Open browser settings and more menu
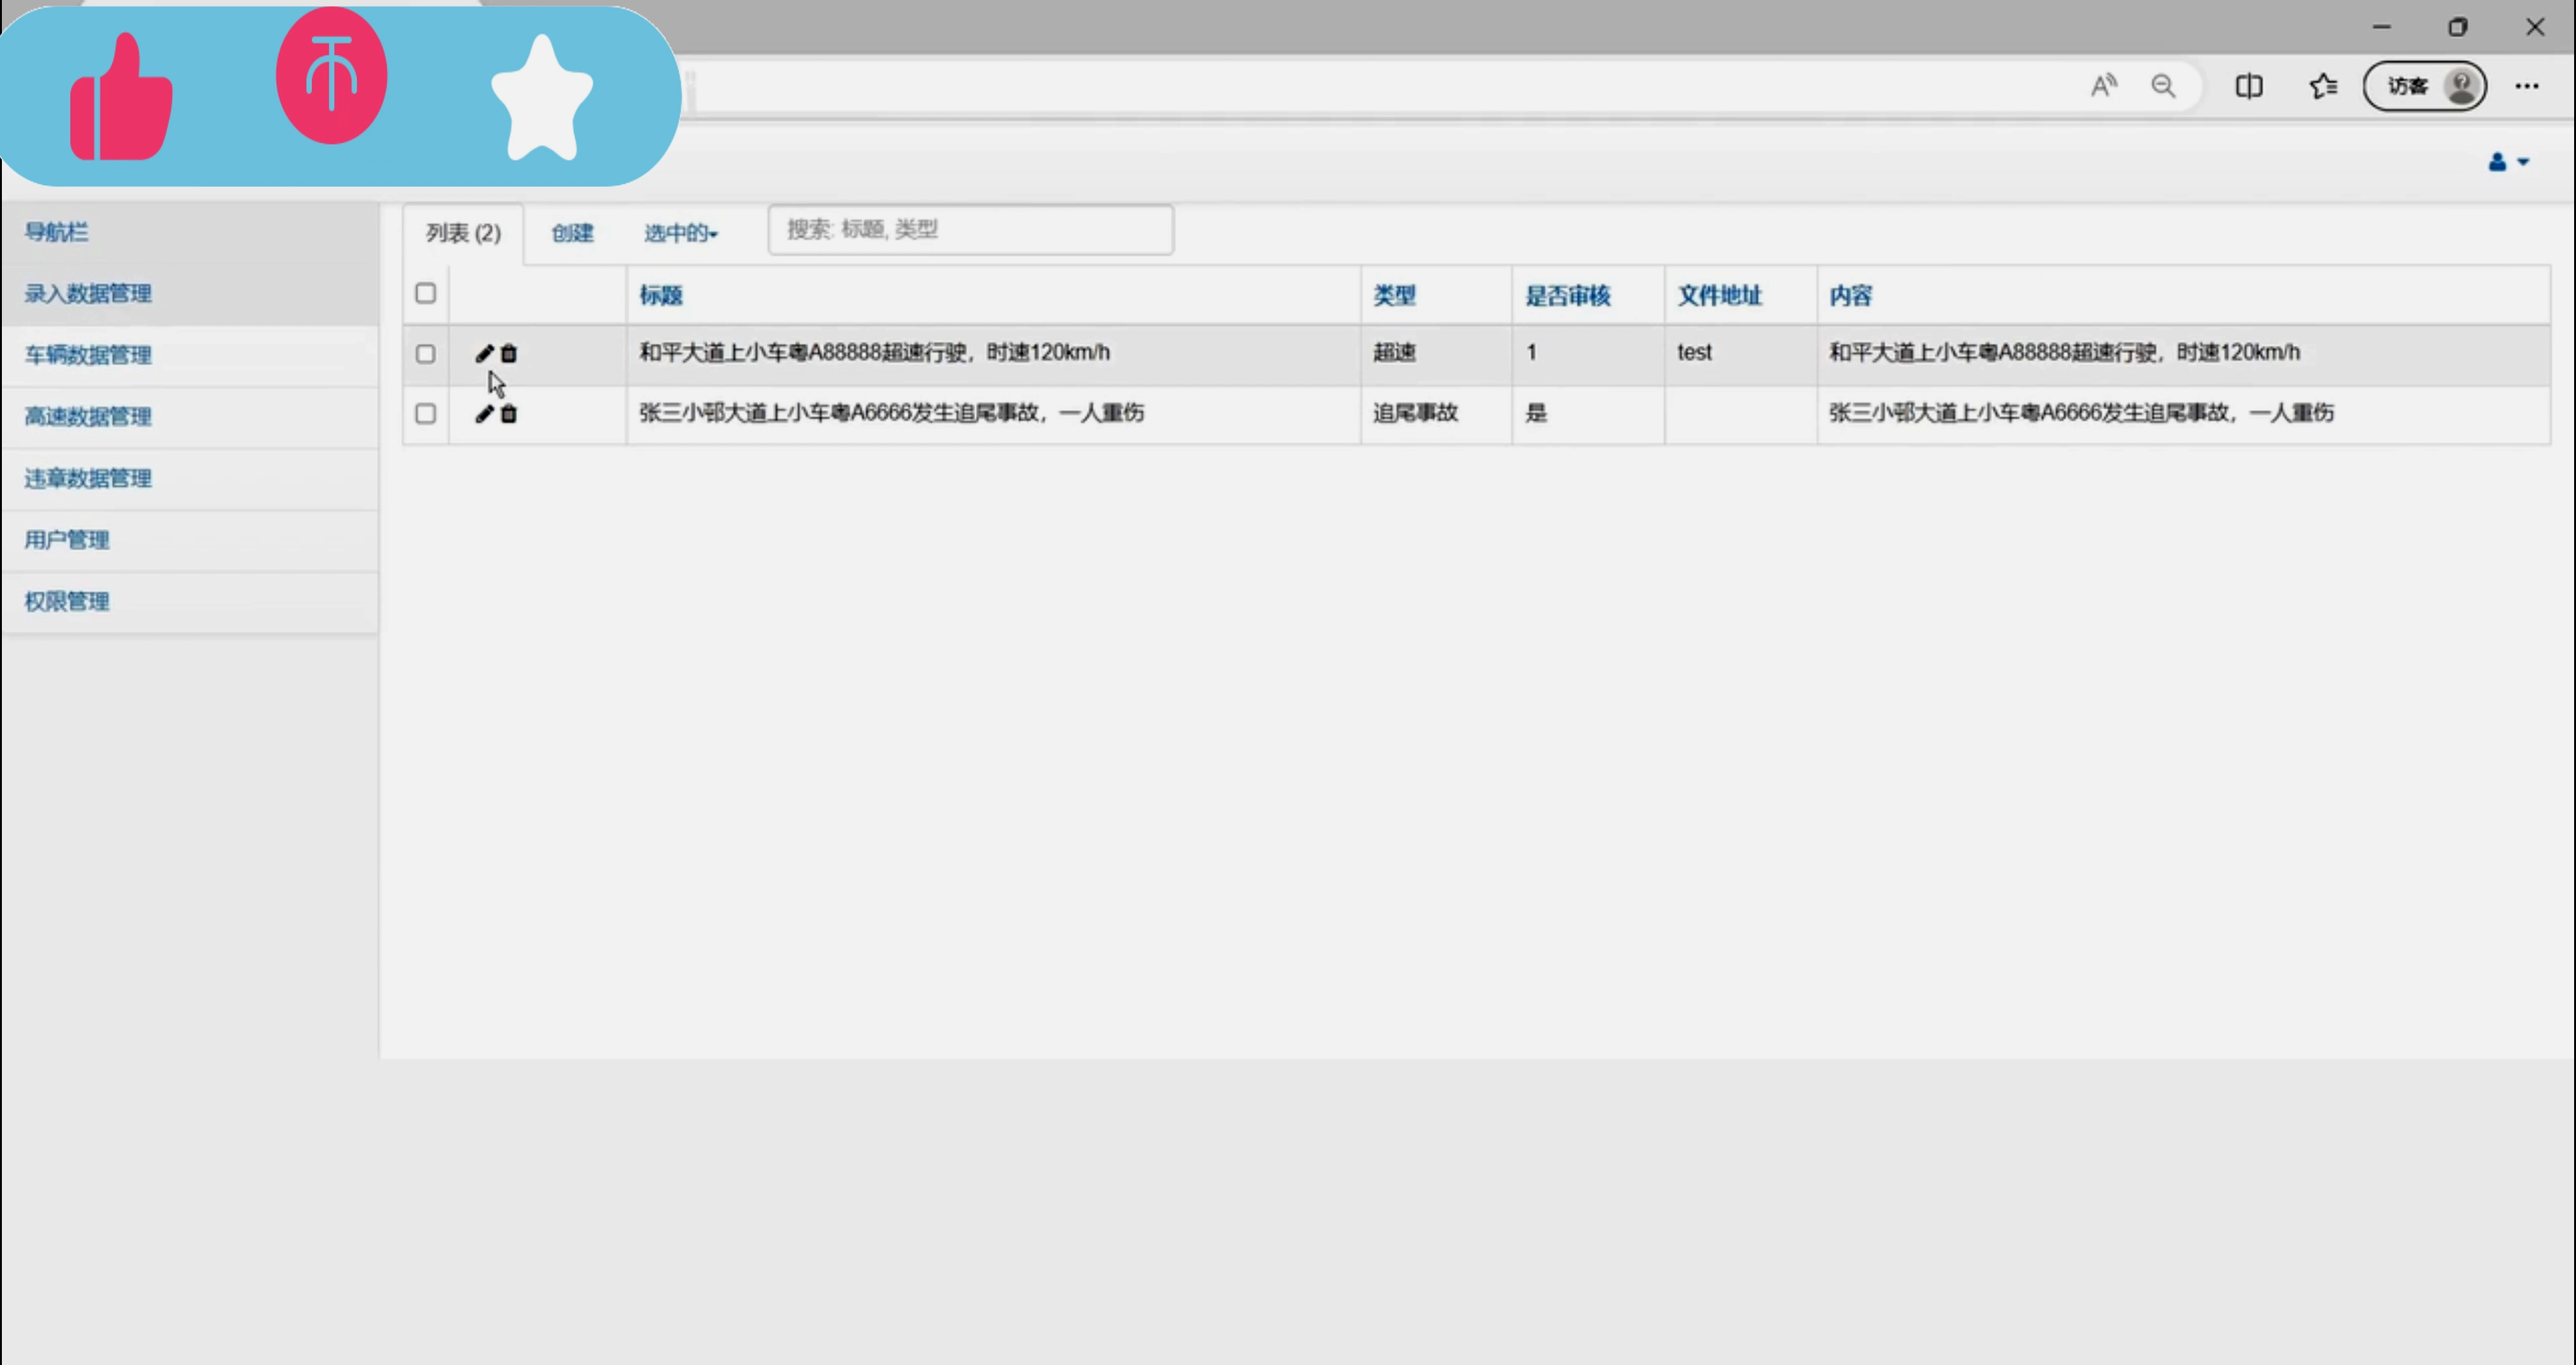Image resolution: width=2576 pixels, height=1365 pixels. tap(2526, 86)
